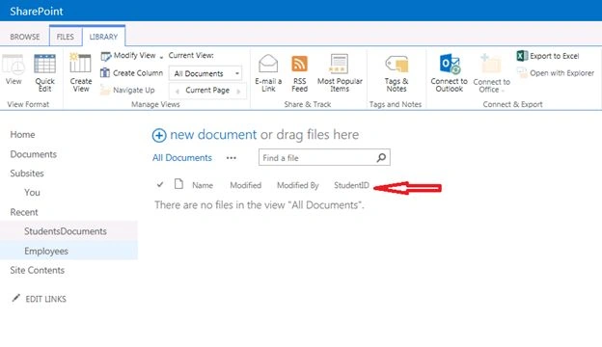Viewport: 602px width, 347px height.
Task: Click the Recent navigation heading
Action: tap(24, 212)
